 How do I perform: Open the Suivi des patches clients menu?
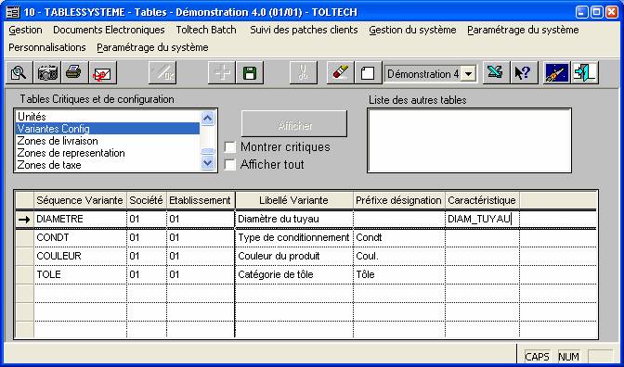coord(304,30)
